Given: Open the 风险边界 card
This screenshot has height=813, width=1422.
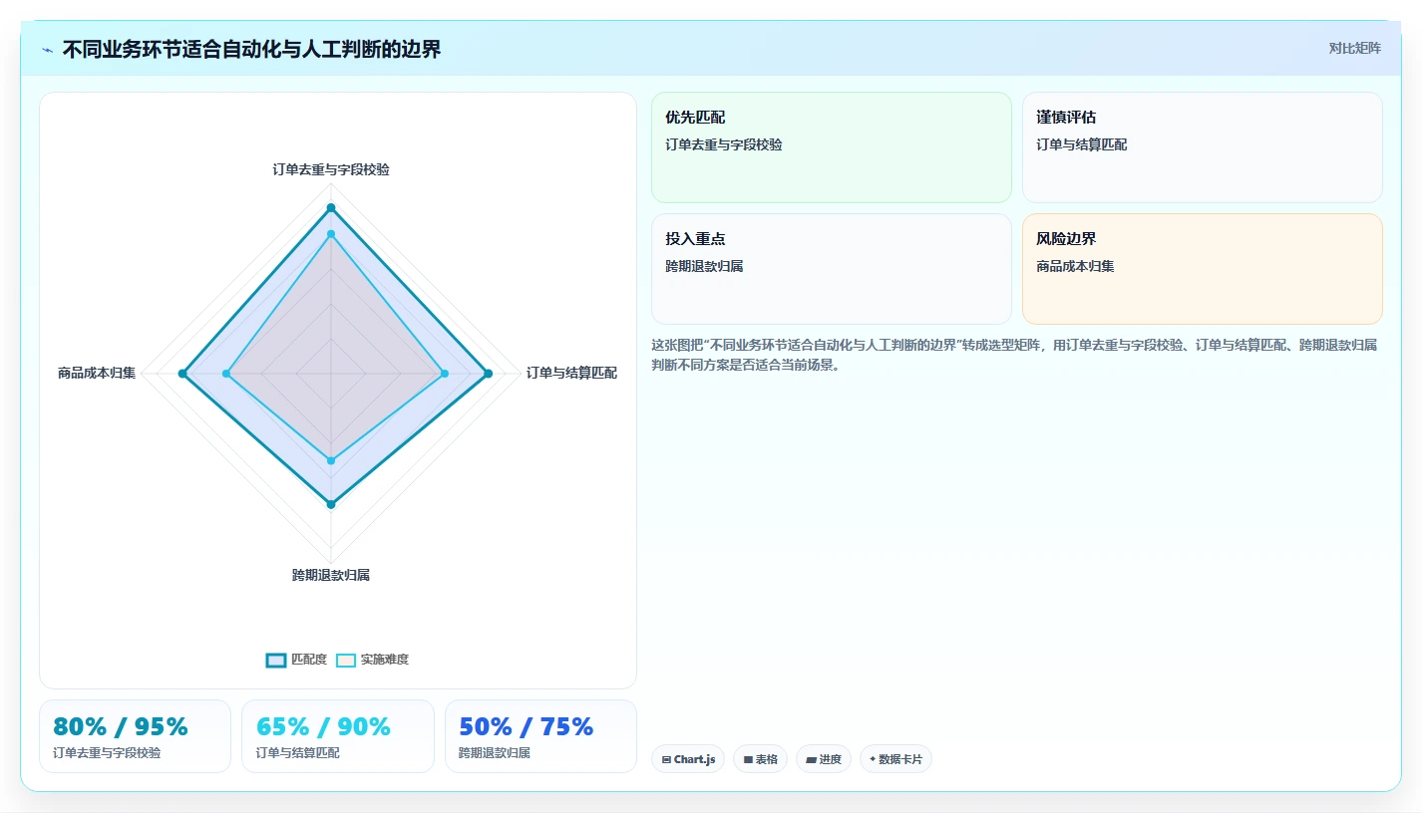Looking at the screenshot, I should [x=1203, y=269].
